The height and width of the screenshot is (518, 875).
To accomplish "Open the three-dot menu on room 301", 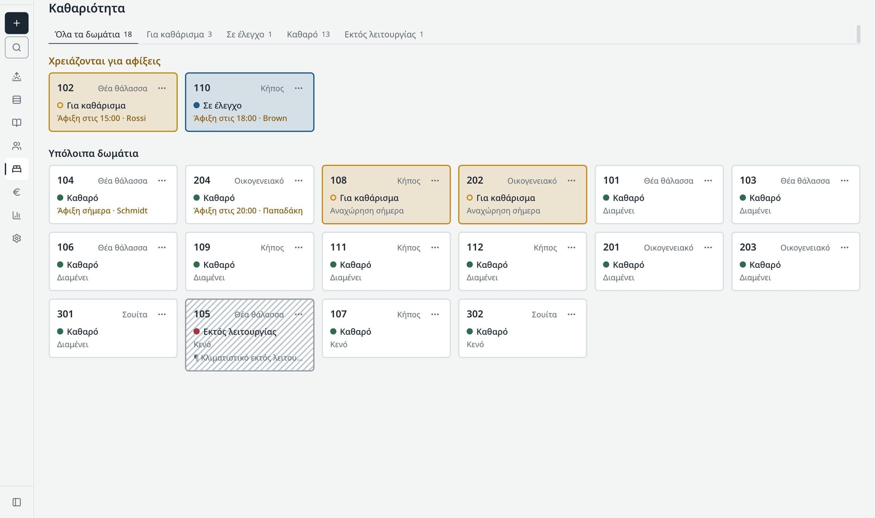I will coord(162,314).
